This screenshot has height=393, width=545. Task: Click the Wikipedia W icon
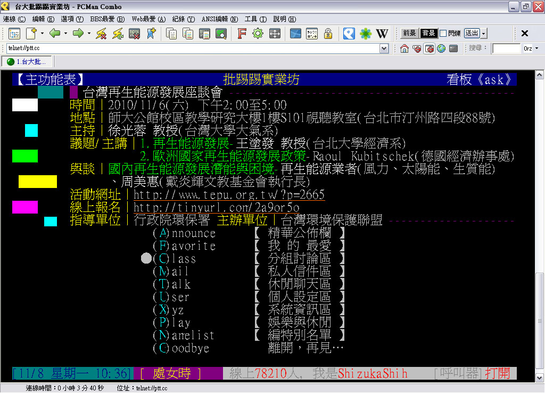pyautogui.click(x=382, y=34)
